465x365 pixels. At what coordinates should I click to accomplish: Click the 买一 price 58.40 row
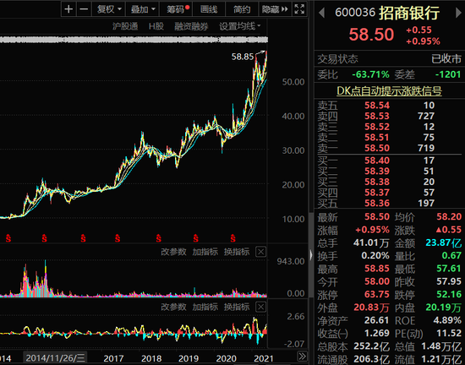coord(389,161)
